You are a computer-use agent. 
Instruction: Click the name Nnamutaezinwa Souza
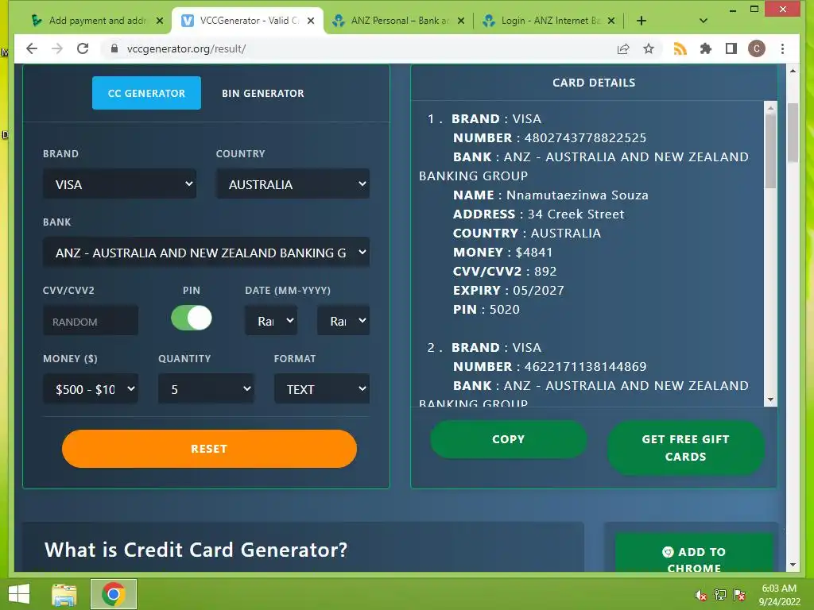[577, 195]
